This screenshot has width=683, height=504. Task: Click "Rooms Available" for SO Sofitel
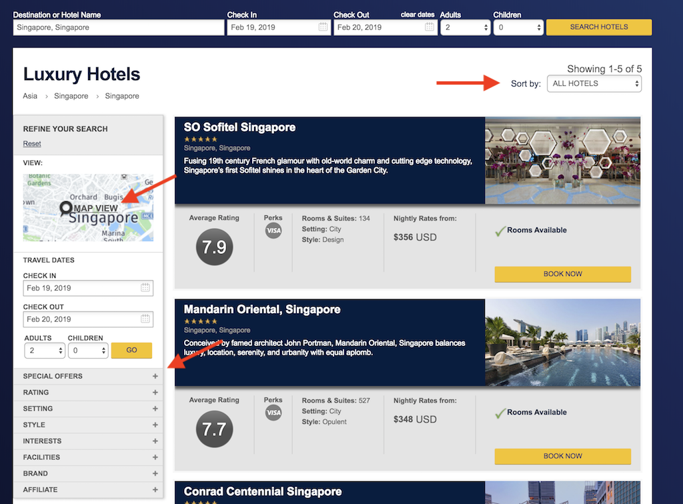click(x=537, y=230)
